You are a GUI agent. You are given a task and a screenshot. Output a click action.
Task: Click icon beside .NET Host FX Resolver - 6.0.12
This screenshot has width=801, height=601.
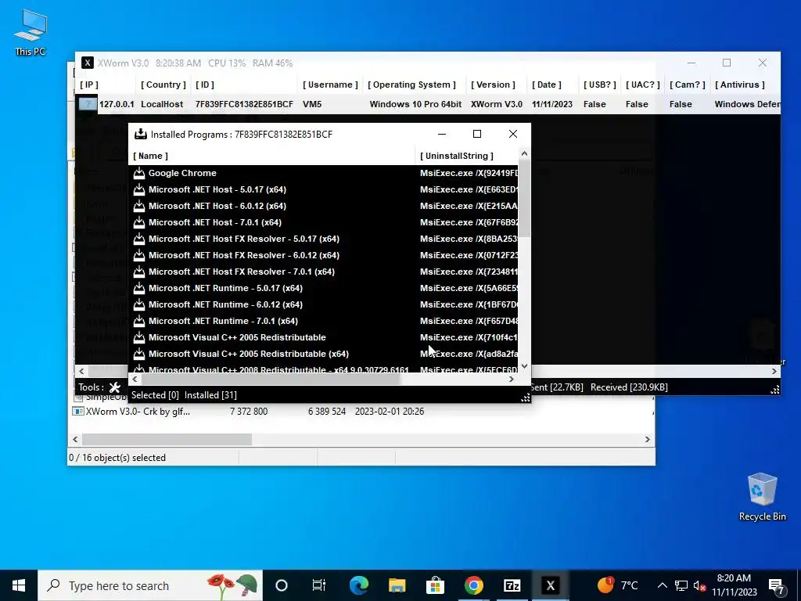pos(139,254)
